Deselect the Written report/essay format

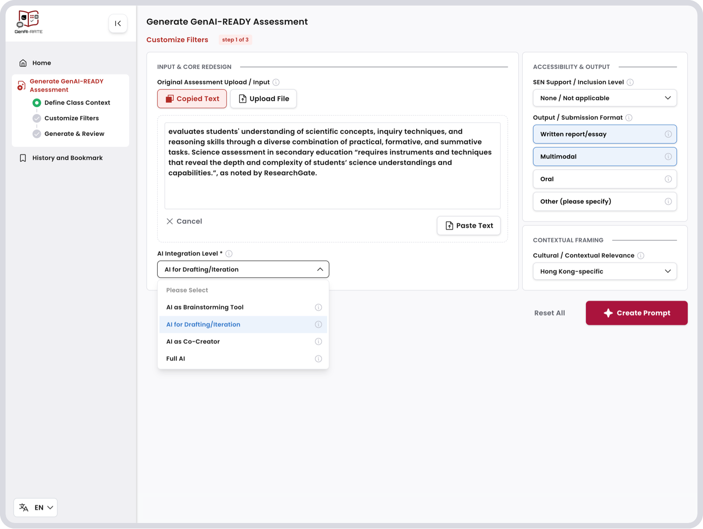click(604, 134)
